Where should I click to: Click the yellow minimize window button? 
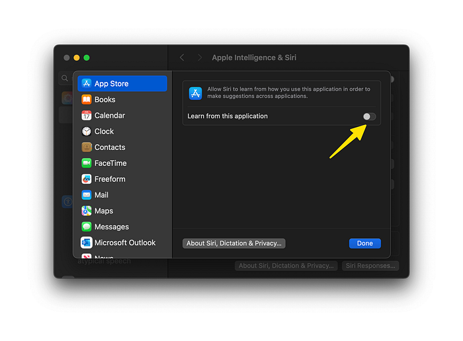coord(77,57)
